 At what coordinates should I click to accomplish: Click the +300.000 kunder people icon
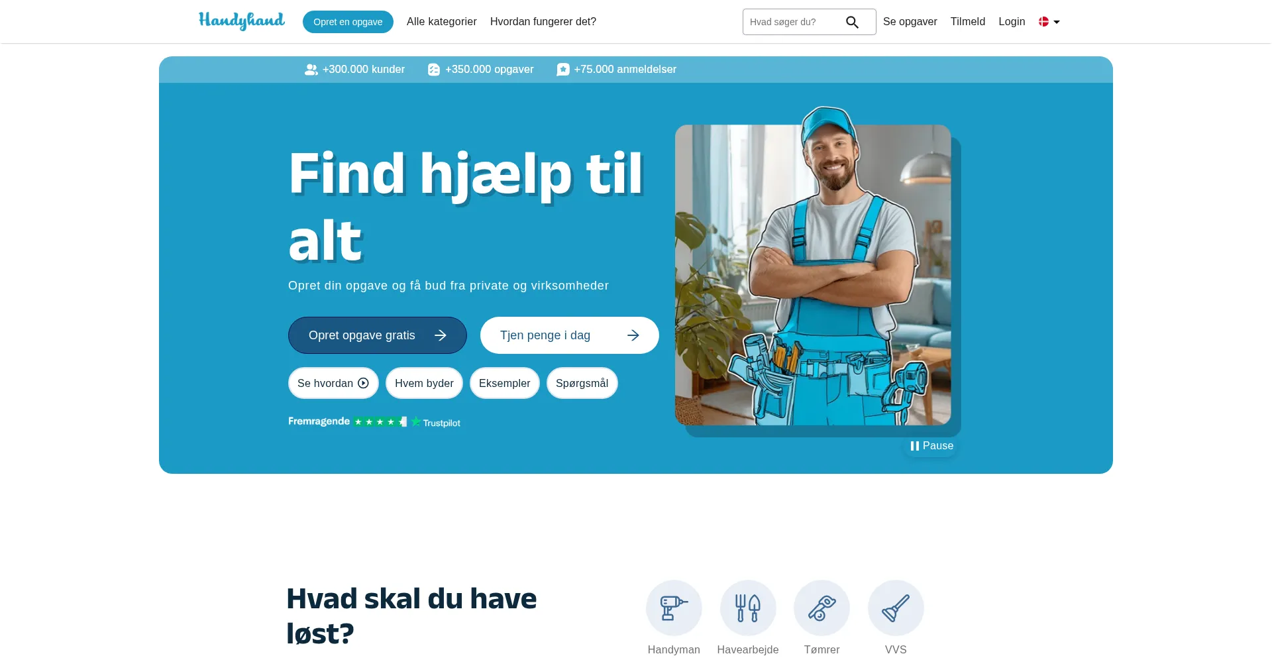click(x=311, y=70)
